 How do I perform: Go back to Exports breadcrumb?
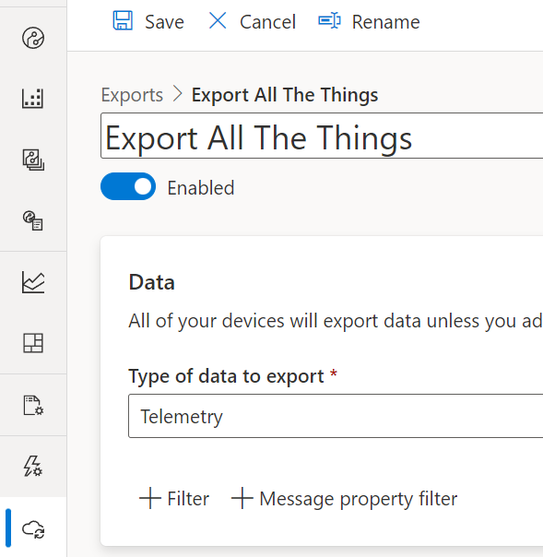[132, 95]
